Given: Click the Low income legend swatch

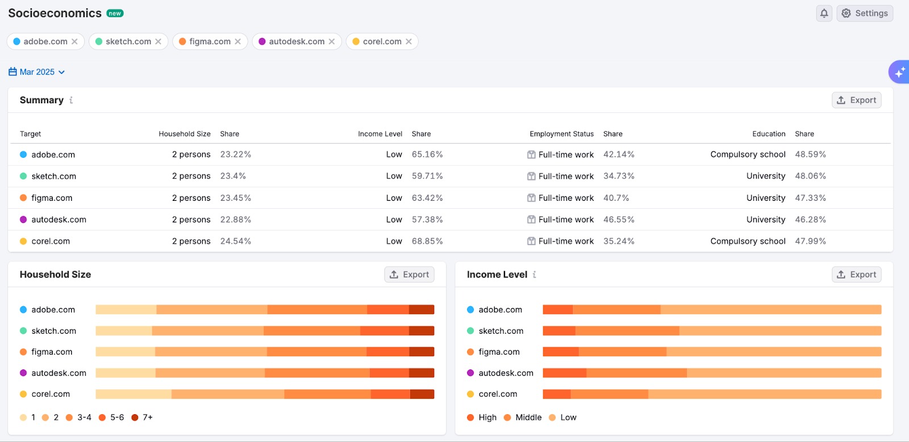Looking at the screenshot, I should (x=552, y=418).
